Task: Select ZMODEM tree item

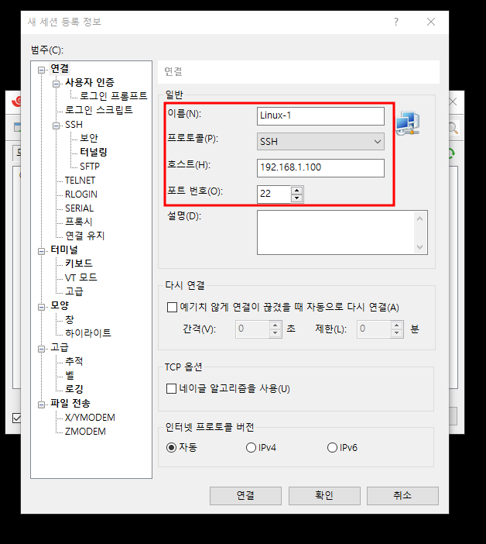Action: (x=85, y=432)
